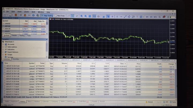Viewport: 193px width, 108px height.
Task: Open the Toolbox Exposure tab
Action: [14, 102]
